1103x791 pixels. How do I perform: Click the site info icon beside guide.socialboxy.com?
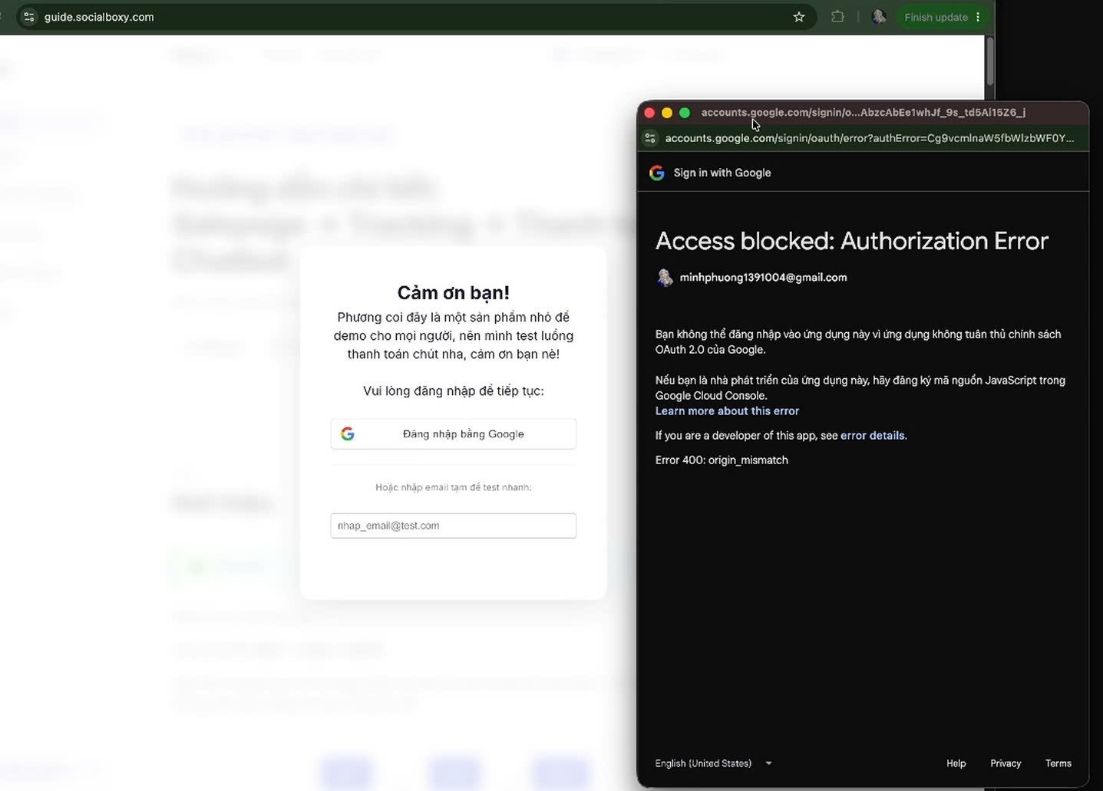coord(29,17)
